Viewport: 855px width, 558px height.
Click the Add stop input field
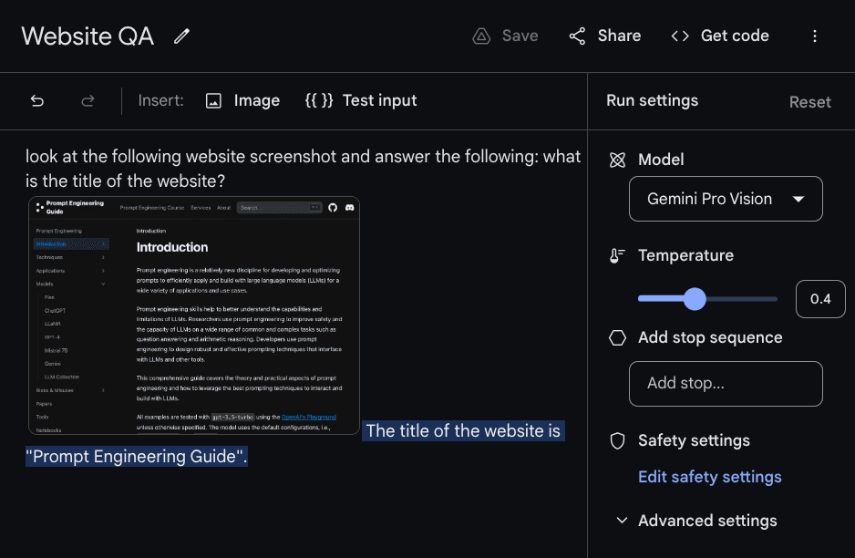click(726, 384)
